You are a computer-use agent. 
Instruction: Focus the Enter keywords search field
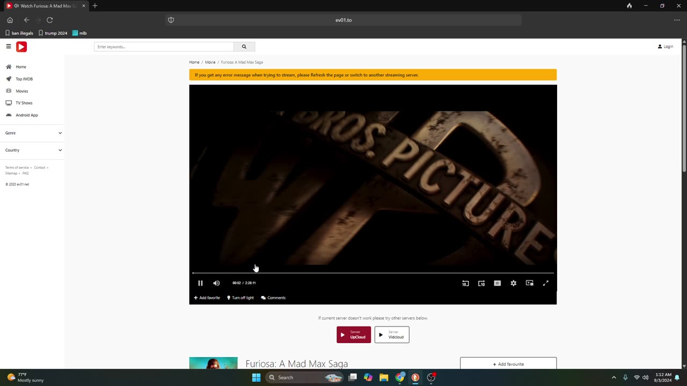(x=164, y=47)
